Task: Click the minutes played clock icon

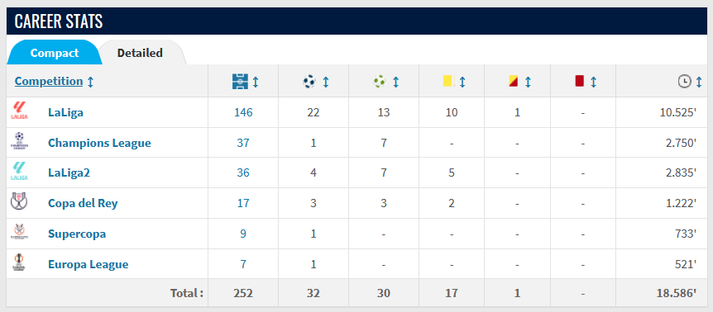Action: pos(684,82)
